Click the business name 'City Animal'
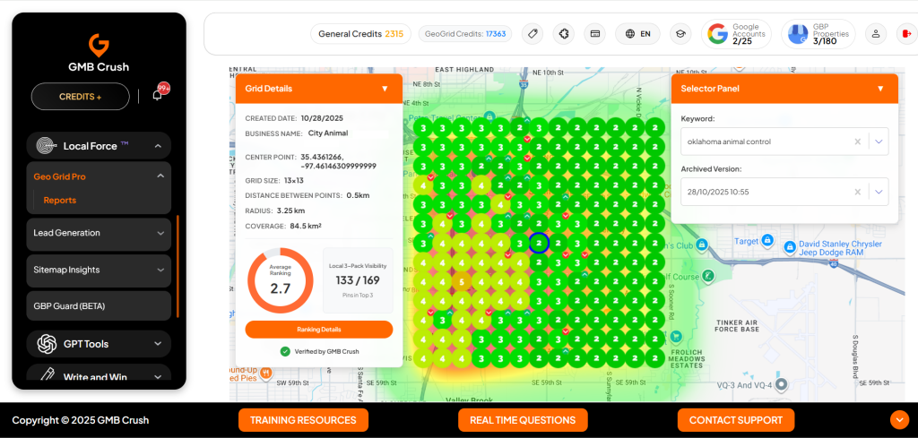 pos(328,133)
